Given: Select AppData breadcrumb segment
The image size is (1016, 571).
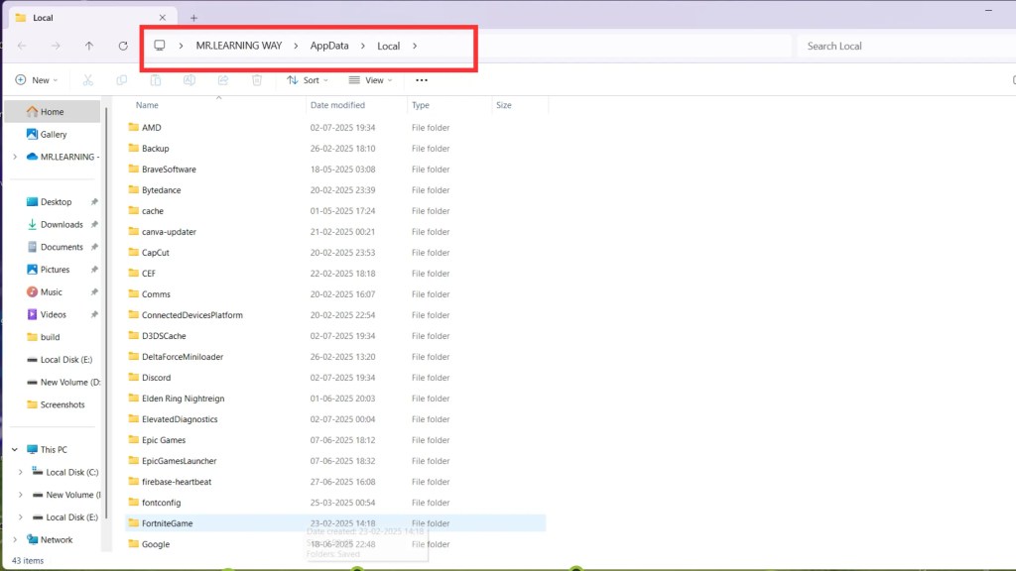Looking at the screenshot, I should pos(329,46).
